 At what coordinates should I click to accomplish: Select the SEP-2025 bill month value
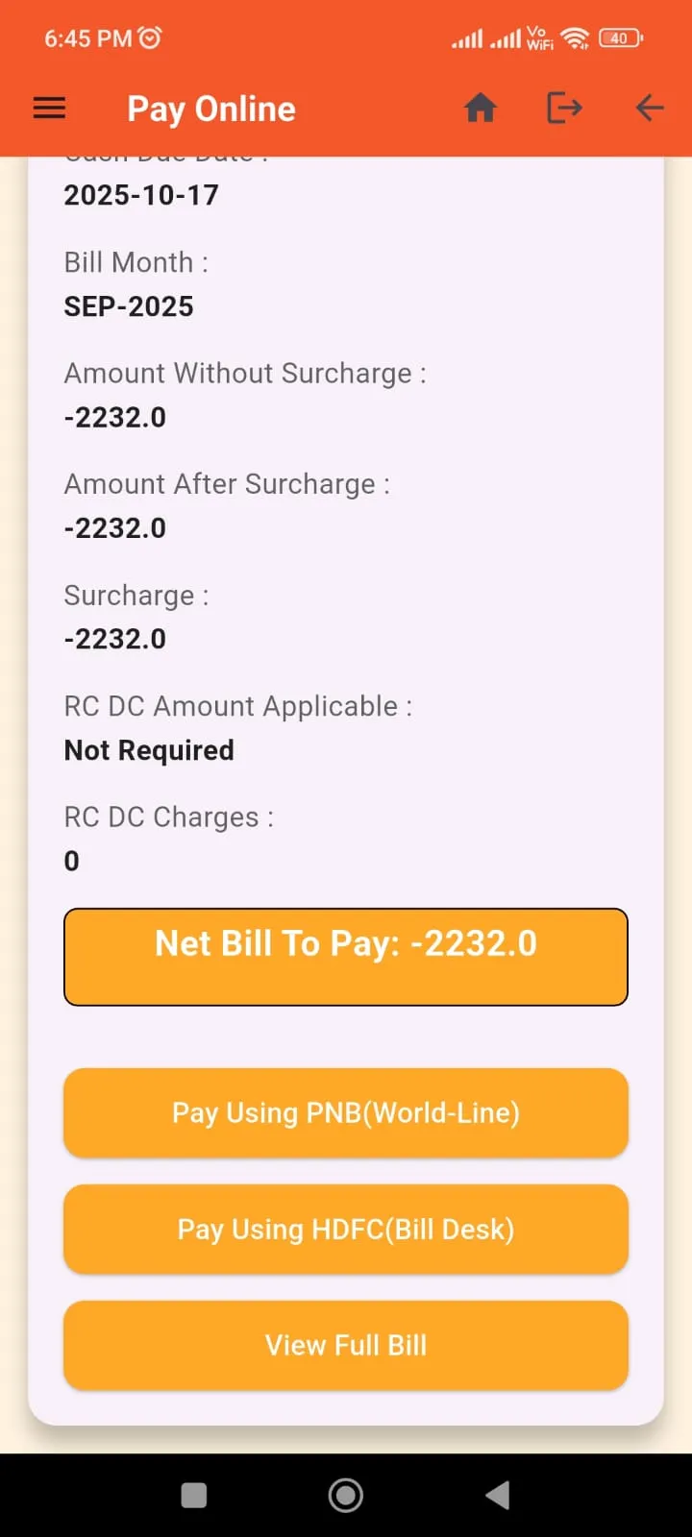coord(129,306)
